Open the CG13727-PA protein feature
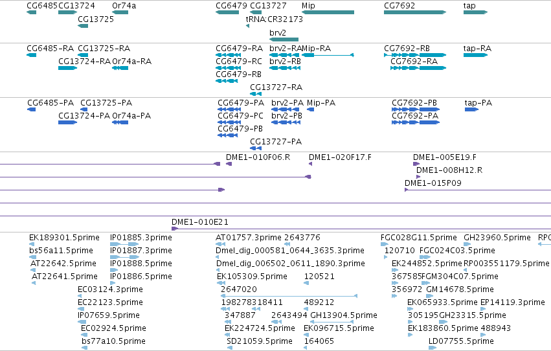 click(x=256, y=148)
